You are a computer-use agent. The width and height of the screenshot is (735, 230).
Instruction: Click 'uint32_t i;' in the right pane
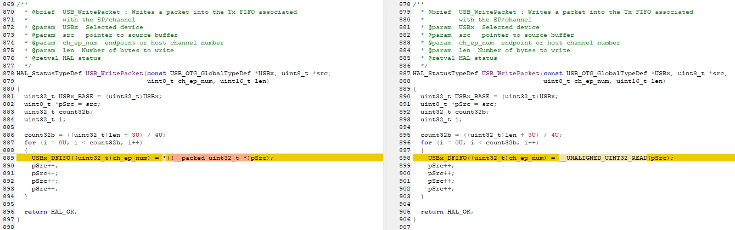(441, 119)
